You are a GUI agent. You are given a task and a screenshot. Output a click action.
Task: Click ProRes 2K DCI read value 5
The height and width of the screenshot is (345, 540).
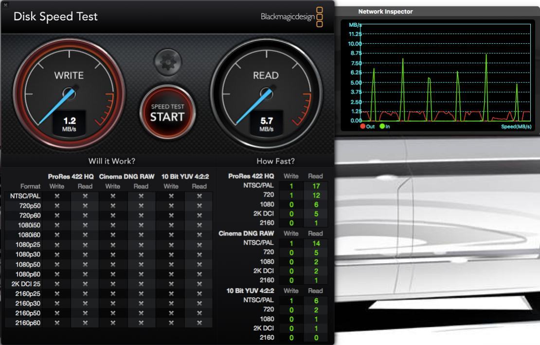click(x=316, y=214)
